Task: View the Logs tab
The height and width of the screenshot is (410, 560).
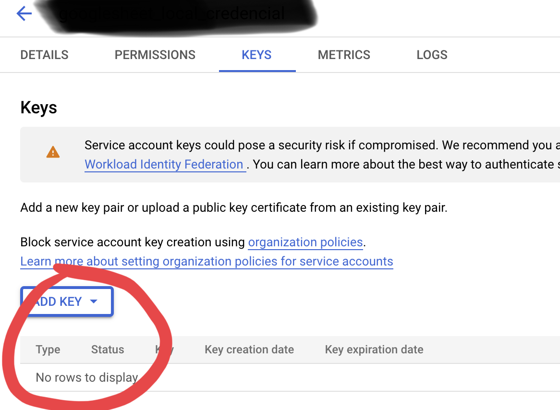Action: point(432,55)
